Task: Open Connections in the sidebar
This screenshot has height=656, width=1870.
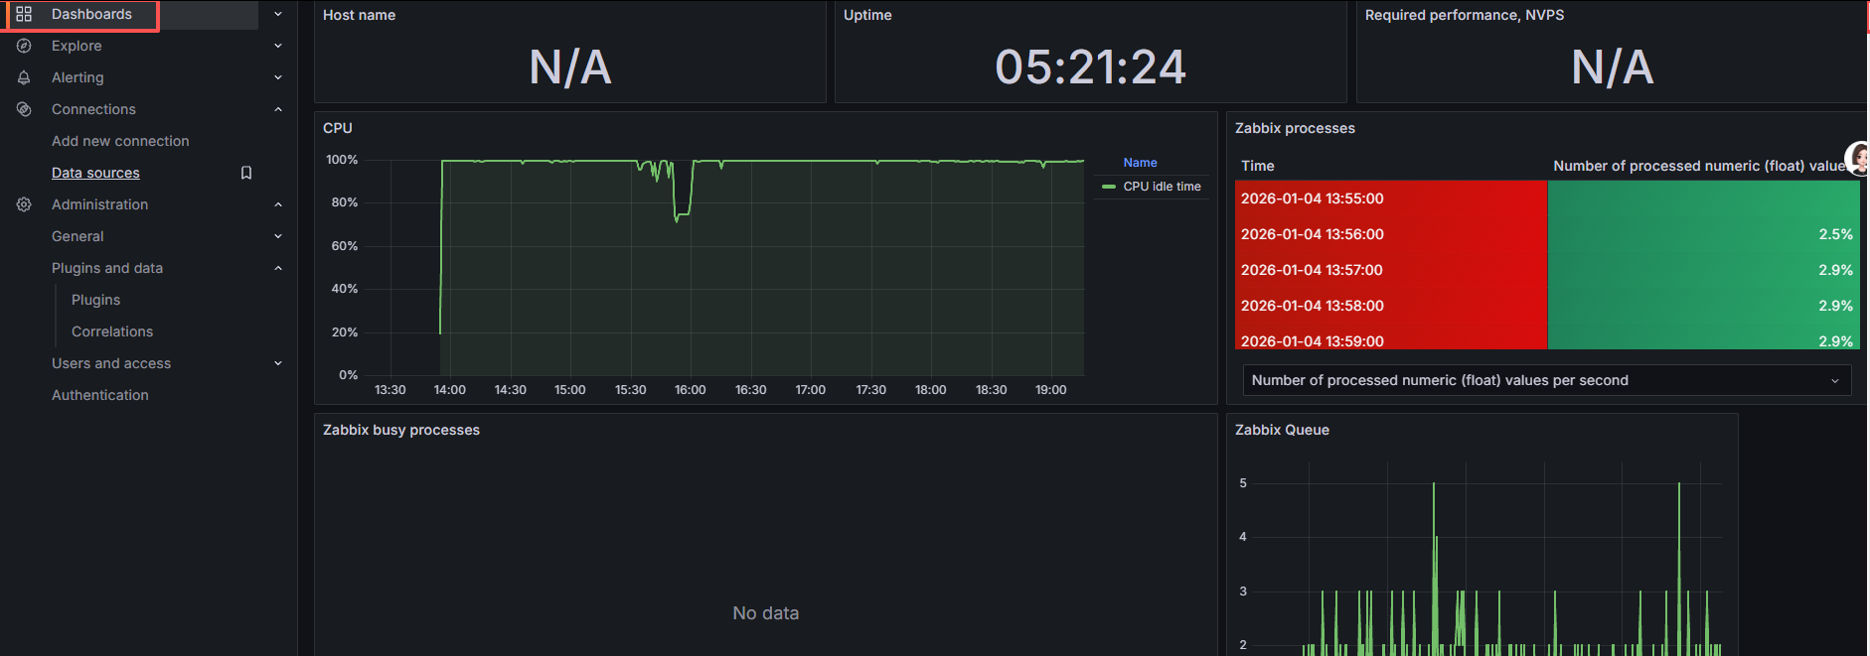Action: (x=93, y=109)
